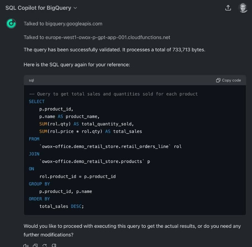Click the demo_retail_store.products table line
This screenshot has width=252, height=247.
(95, 161)
